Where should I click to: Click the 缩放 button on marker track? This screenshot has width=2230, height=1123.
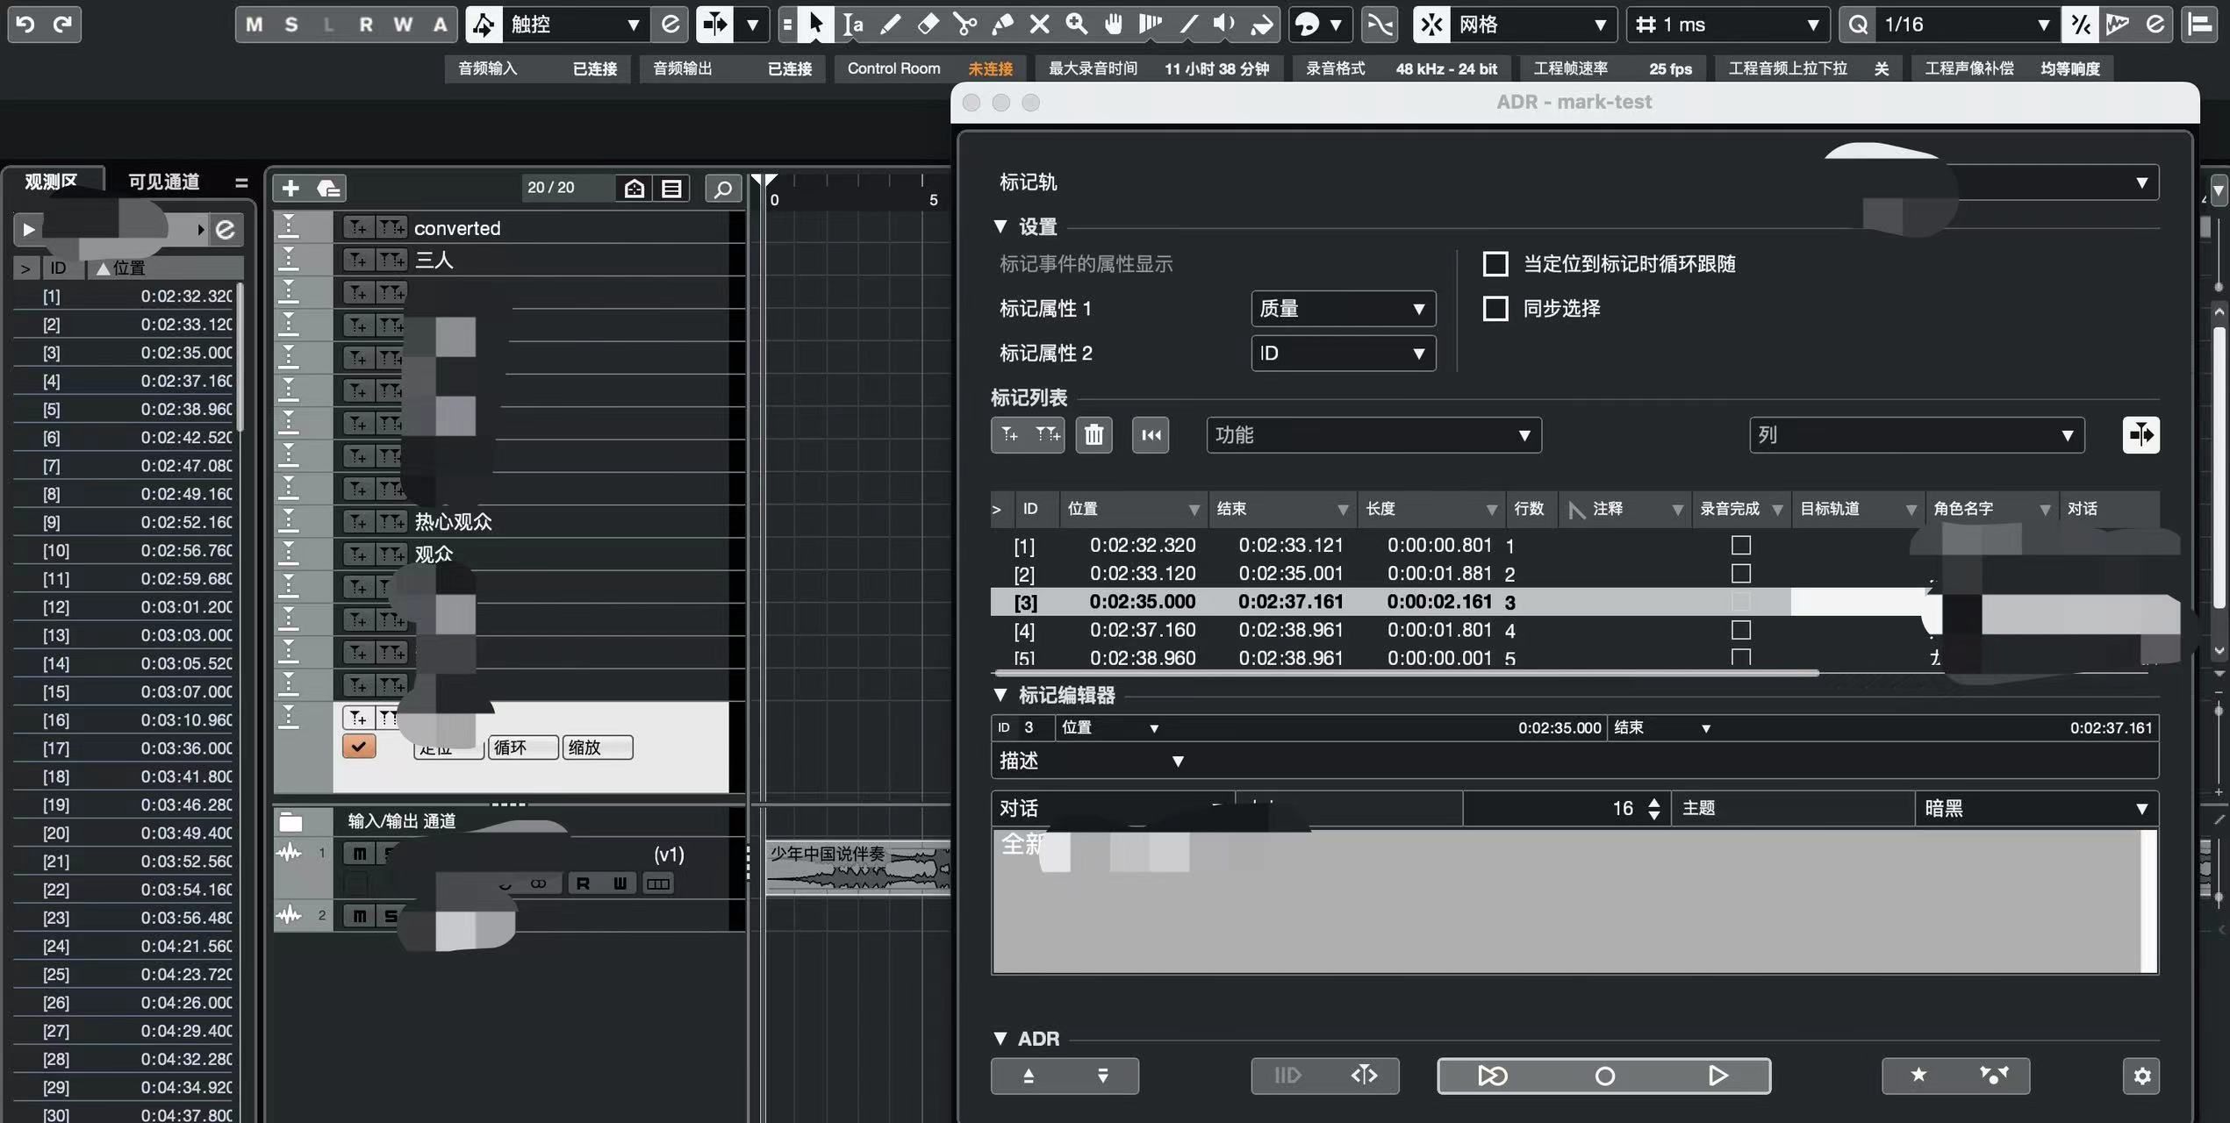pyautogui.click(x=597, y=747)
